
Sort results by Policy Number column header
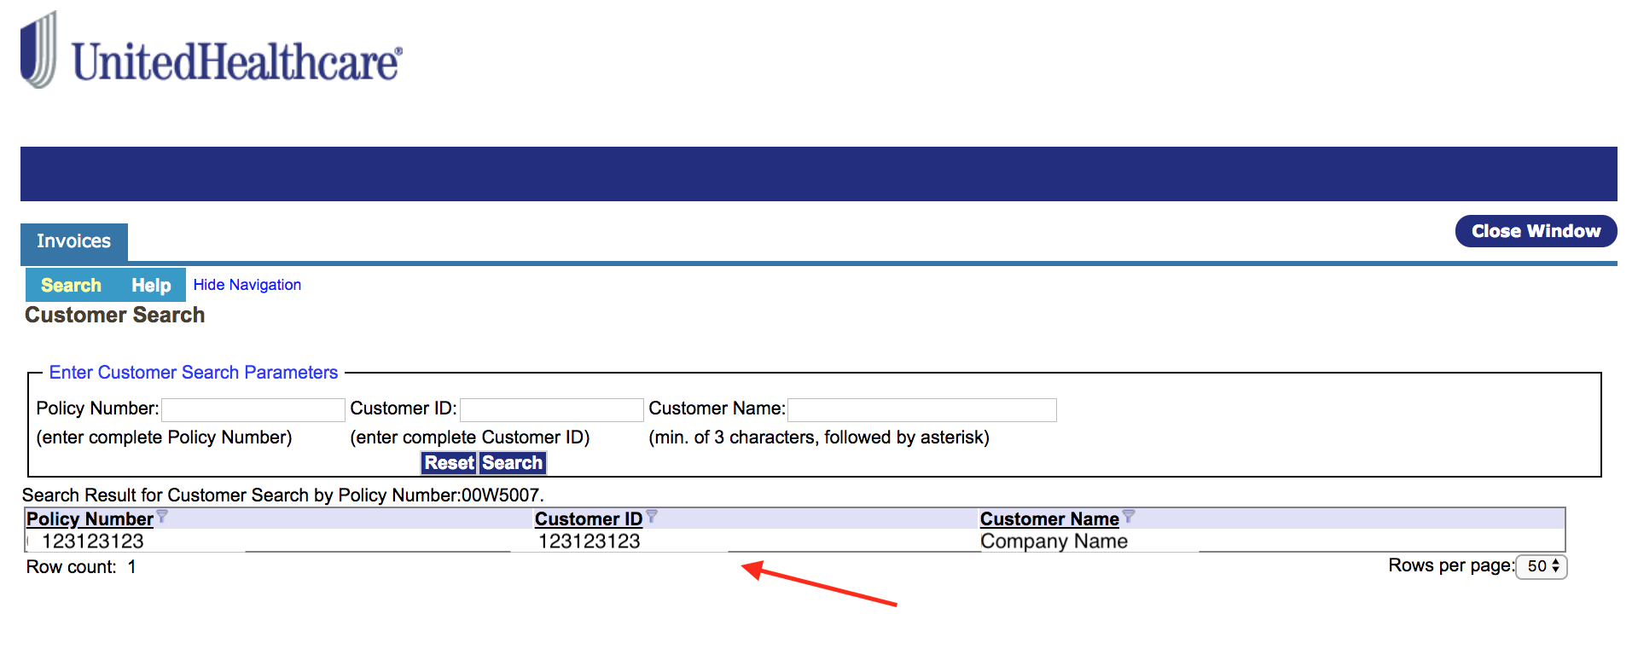click(x=90, y=518)
